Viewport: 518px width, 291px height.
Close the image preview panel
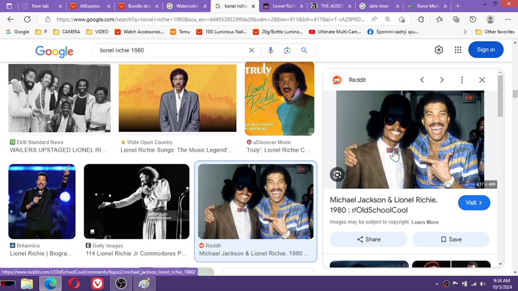[482, 80]
